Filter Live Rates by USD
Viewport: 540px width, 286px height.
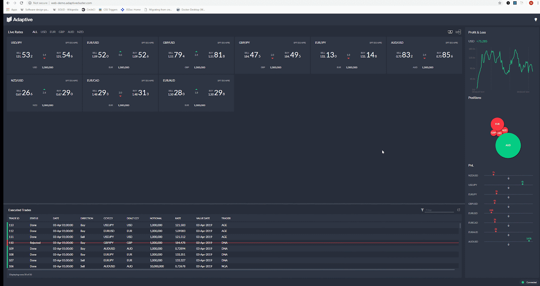[x=44, y=32]
